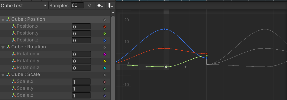Click the magenta Rotation.x key diamond

pyautogui.click(x=104, y=54)
